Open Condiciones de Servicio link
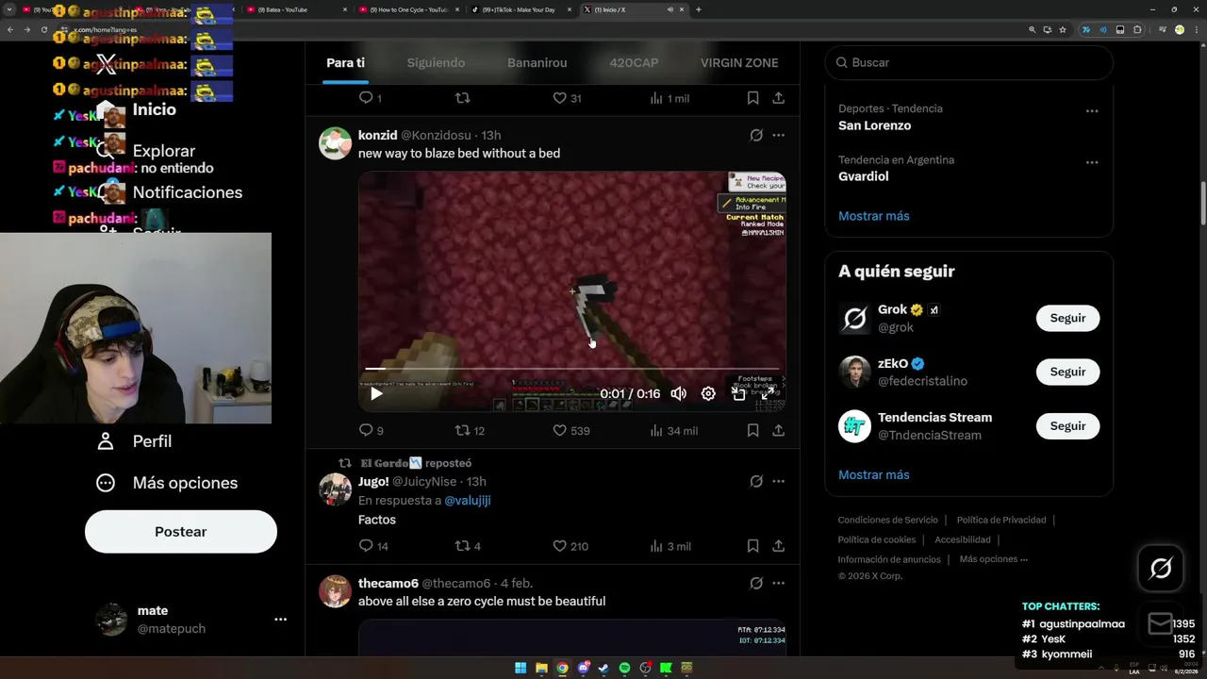1207x679 pixels. tap(888, 520)
